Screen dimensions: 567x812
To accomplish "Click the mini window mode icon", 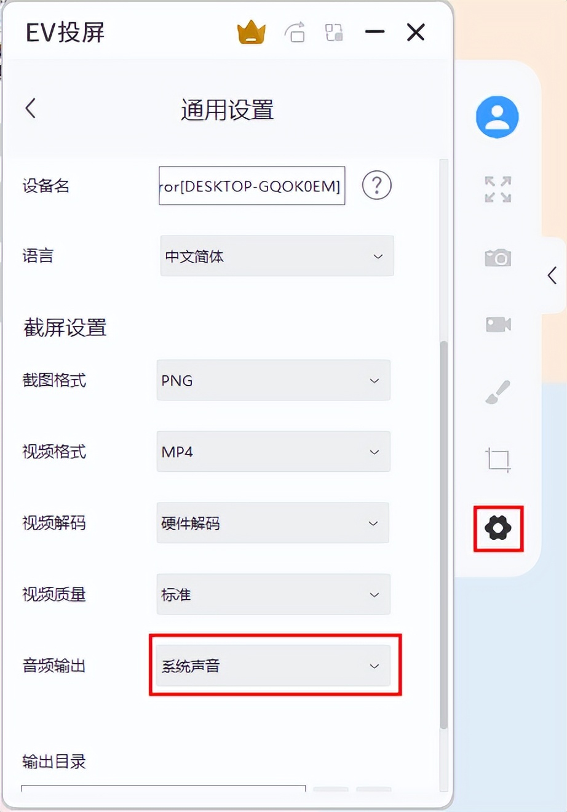I will (x=334, y=33).
